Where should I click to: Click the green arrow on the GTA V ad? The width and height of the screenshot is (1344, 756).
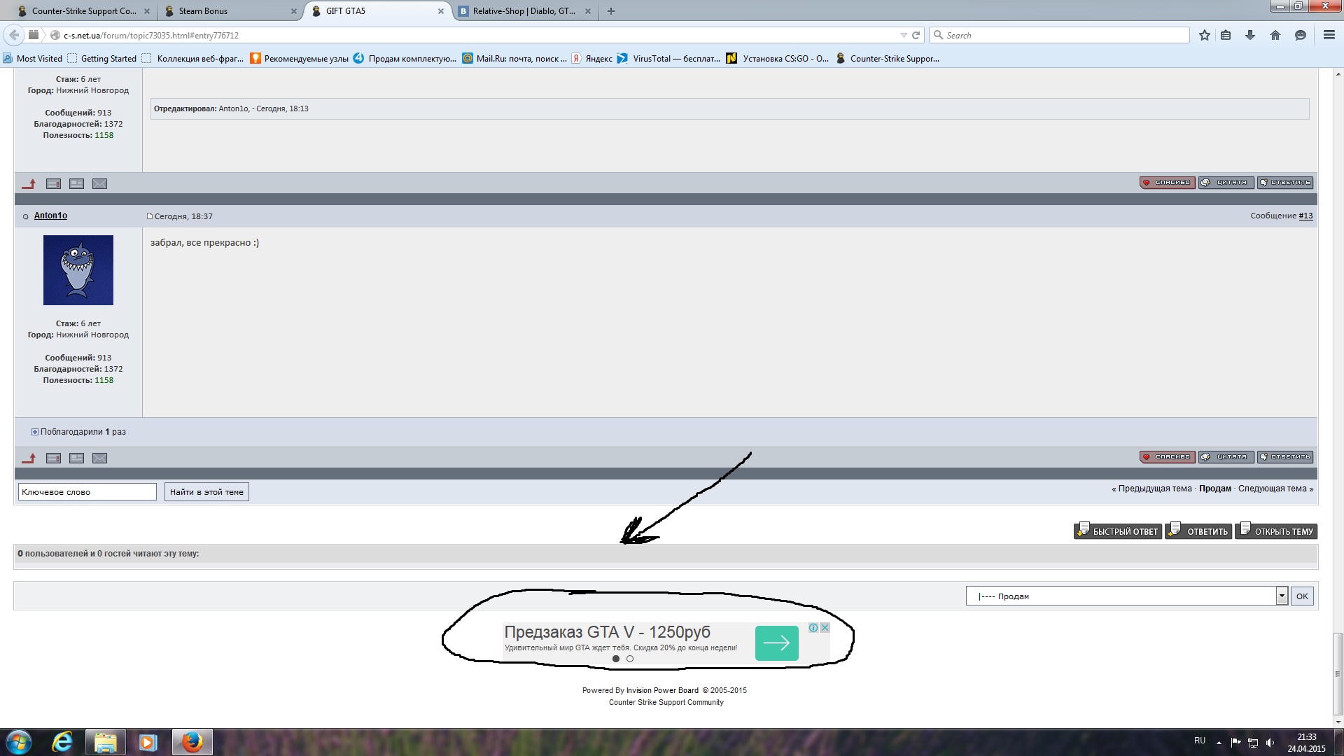(777, 643)
